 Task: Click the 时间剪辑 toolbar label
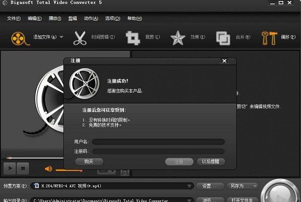[103, 37]
